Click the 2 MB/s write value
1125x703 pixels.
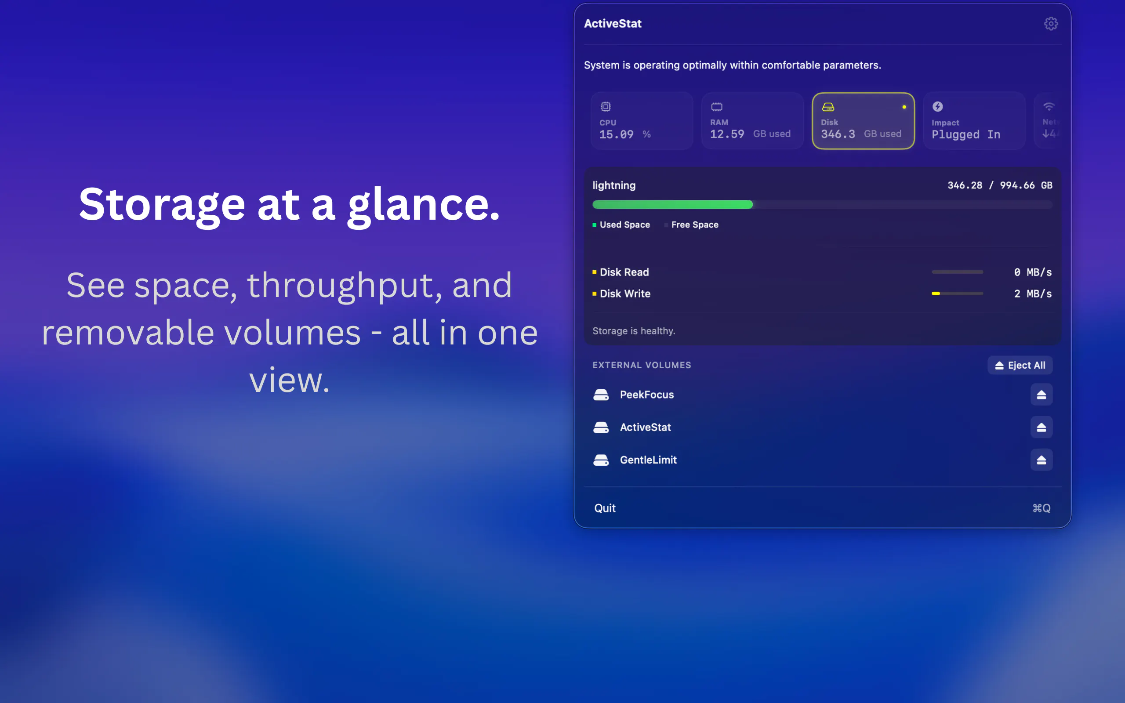click(1032, 294)
